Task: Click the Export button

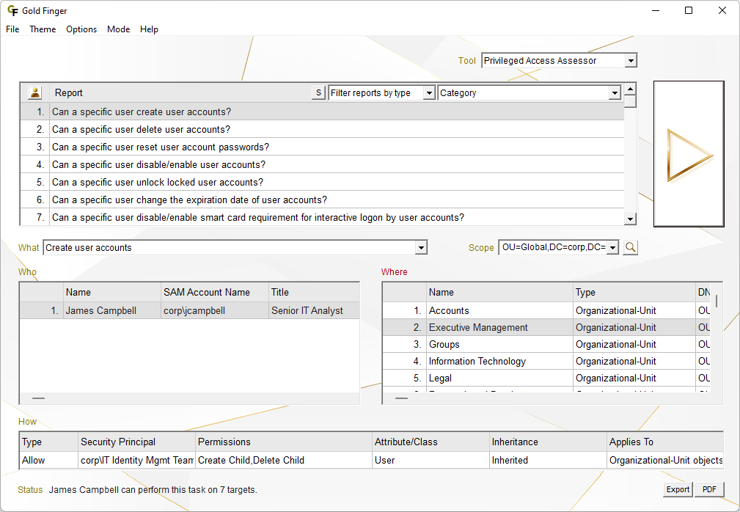Action: coord(678,489)
